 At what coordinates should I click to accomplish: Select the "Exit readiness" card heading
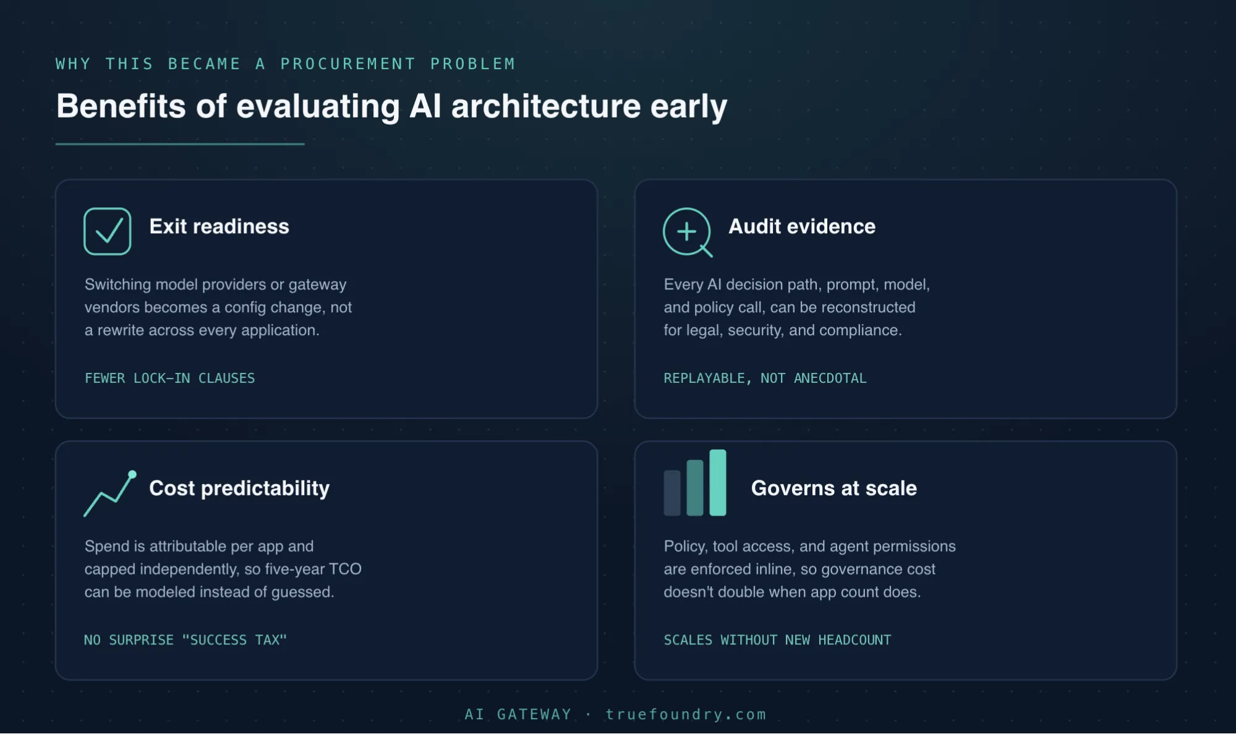coord(219,226)
